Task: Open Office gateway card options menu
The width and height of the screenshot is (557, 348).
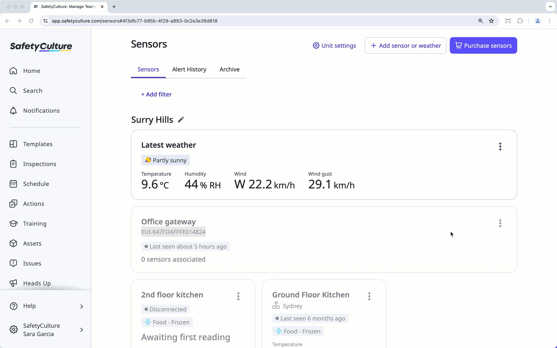Action: (x=500, y=223)
